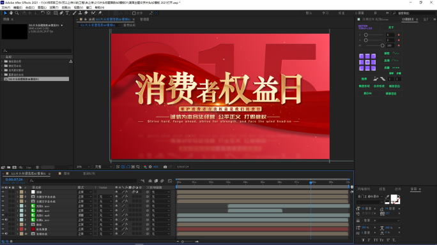Select the Zoom magnifier tool
The height and width of the screenshot is (245, 437).
(17, 13)
